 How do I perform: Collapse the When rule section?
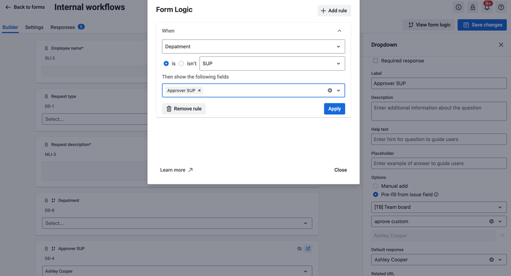pos(339,31)
